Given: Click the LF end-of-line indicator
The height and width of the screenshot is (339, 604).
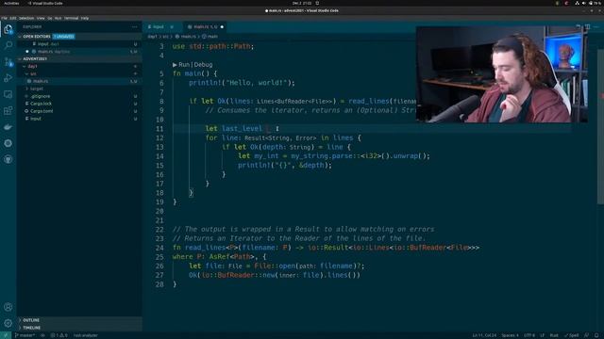Looking at the screenshot, I should pyautogui.click(x=543, y=335).
